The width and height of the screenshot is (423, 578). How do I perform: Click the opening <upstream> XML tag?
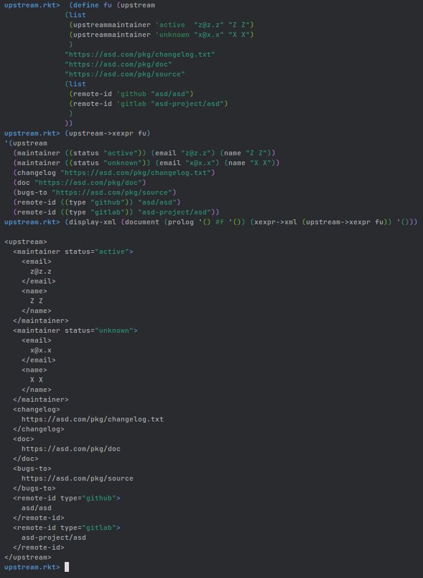click(x=25, y=242)
